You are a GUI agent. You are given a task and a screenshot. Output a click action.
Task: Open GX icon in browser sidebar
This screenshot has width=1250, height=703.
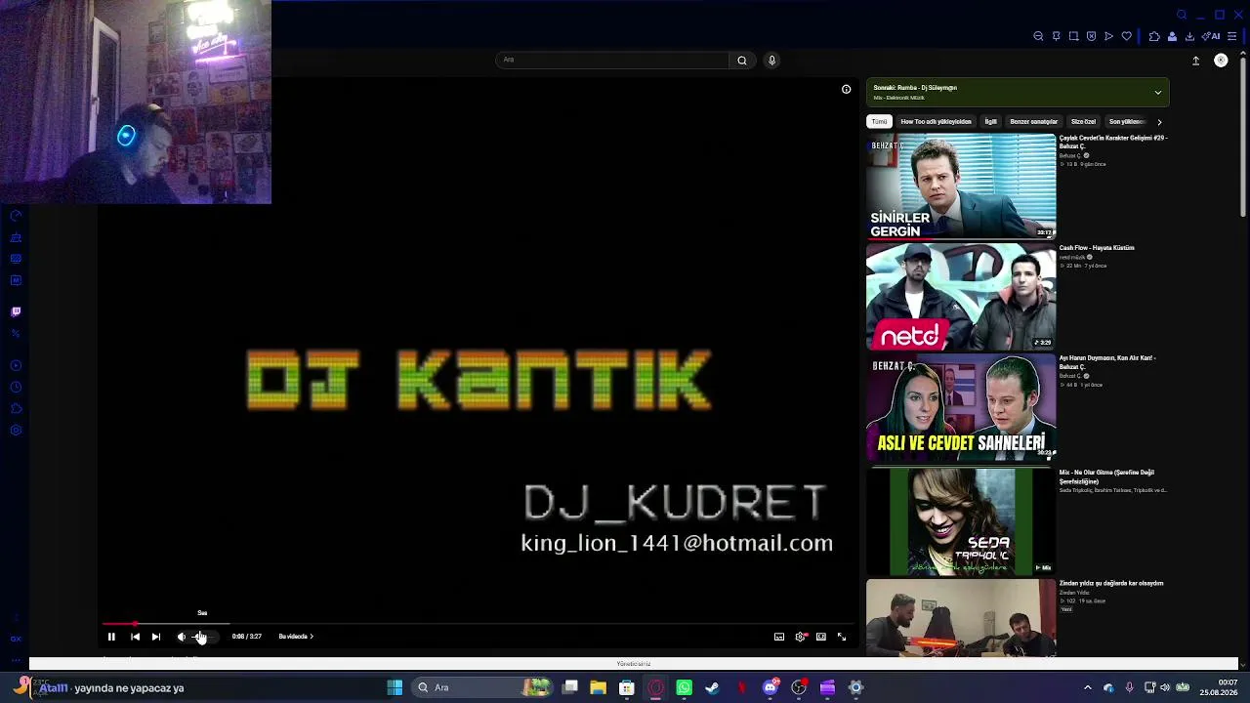(x=16, y=639)
